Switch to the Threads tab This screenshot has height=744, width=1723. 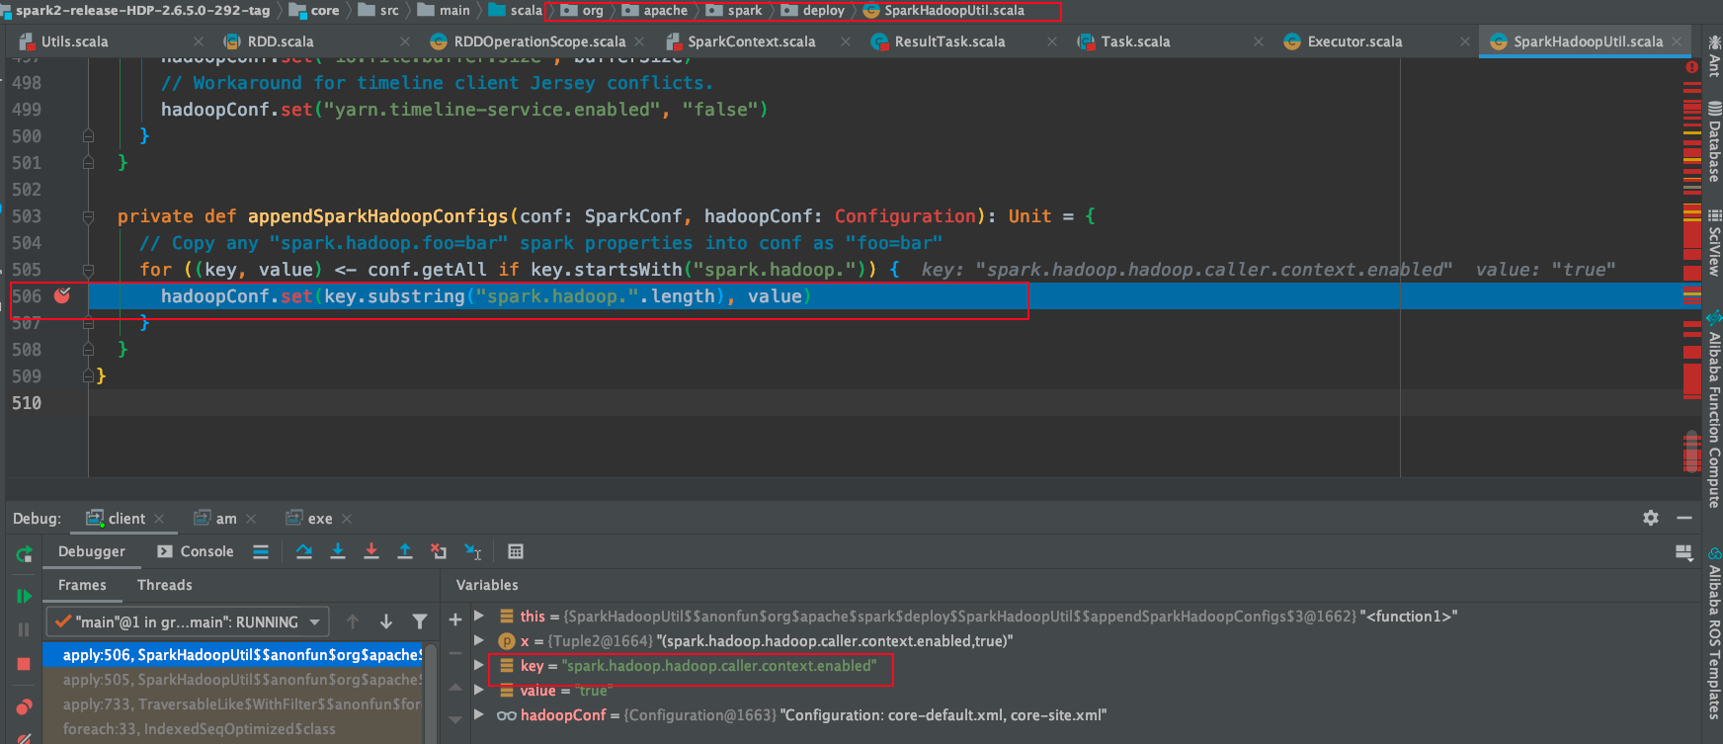pos(164,585)
